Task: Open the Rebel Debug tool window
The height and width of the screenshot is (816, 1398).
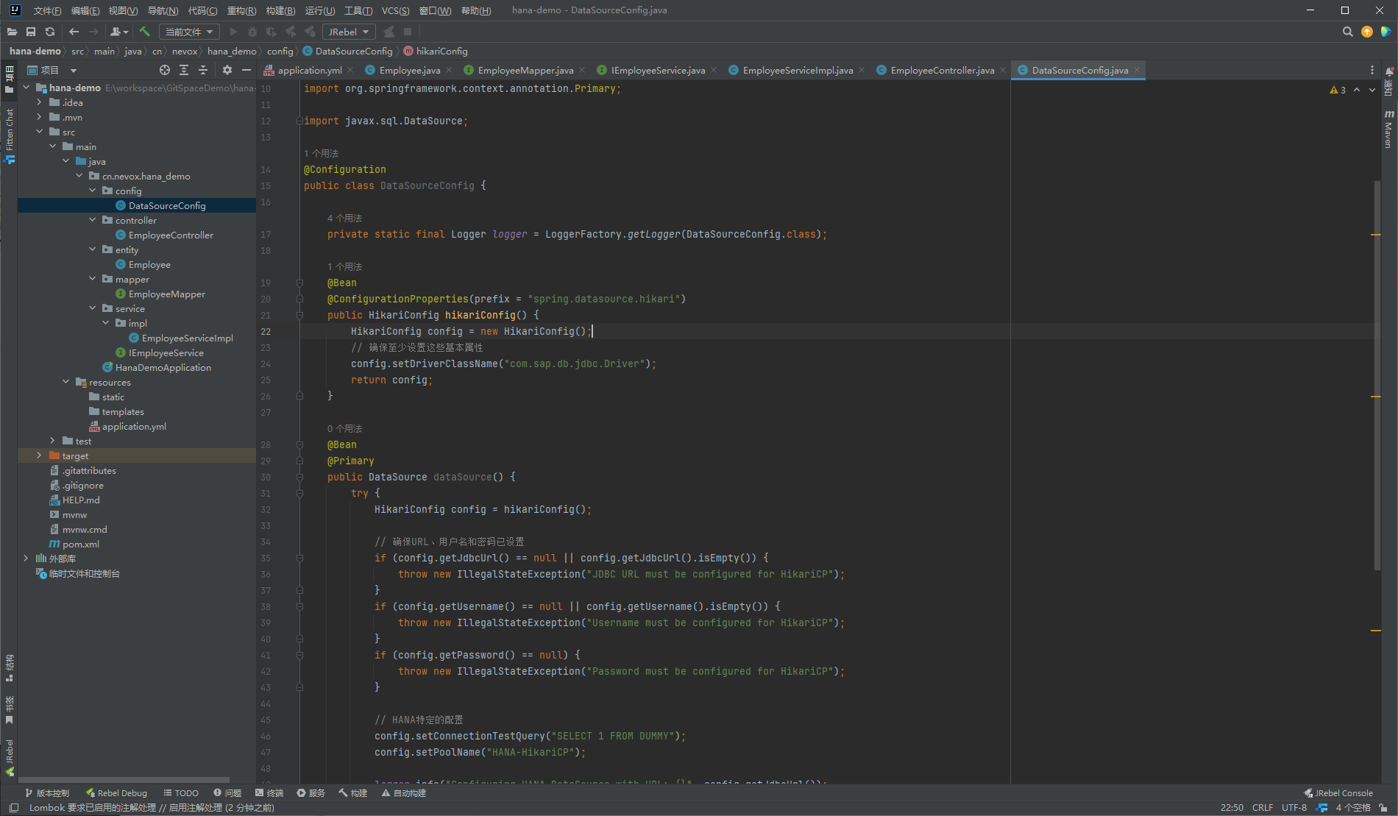Action: 116,793
